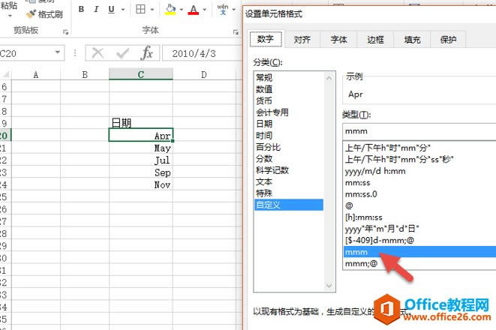Toggle Italic formatting in the ribbon
Screen dimensions: 496x330
pyautogui.click(x=96, y=10)
